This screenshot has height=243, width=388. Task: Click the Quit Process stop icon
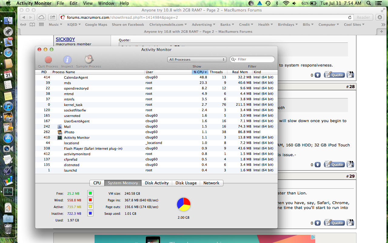[48, 60]
